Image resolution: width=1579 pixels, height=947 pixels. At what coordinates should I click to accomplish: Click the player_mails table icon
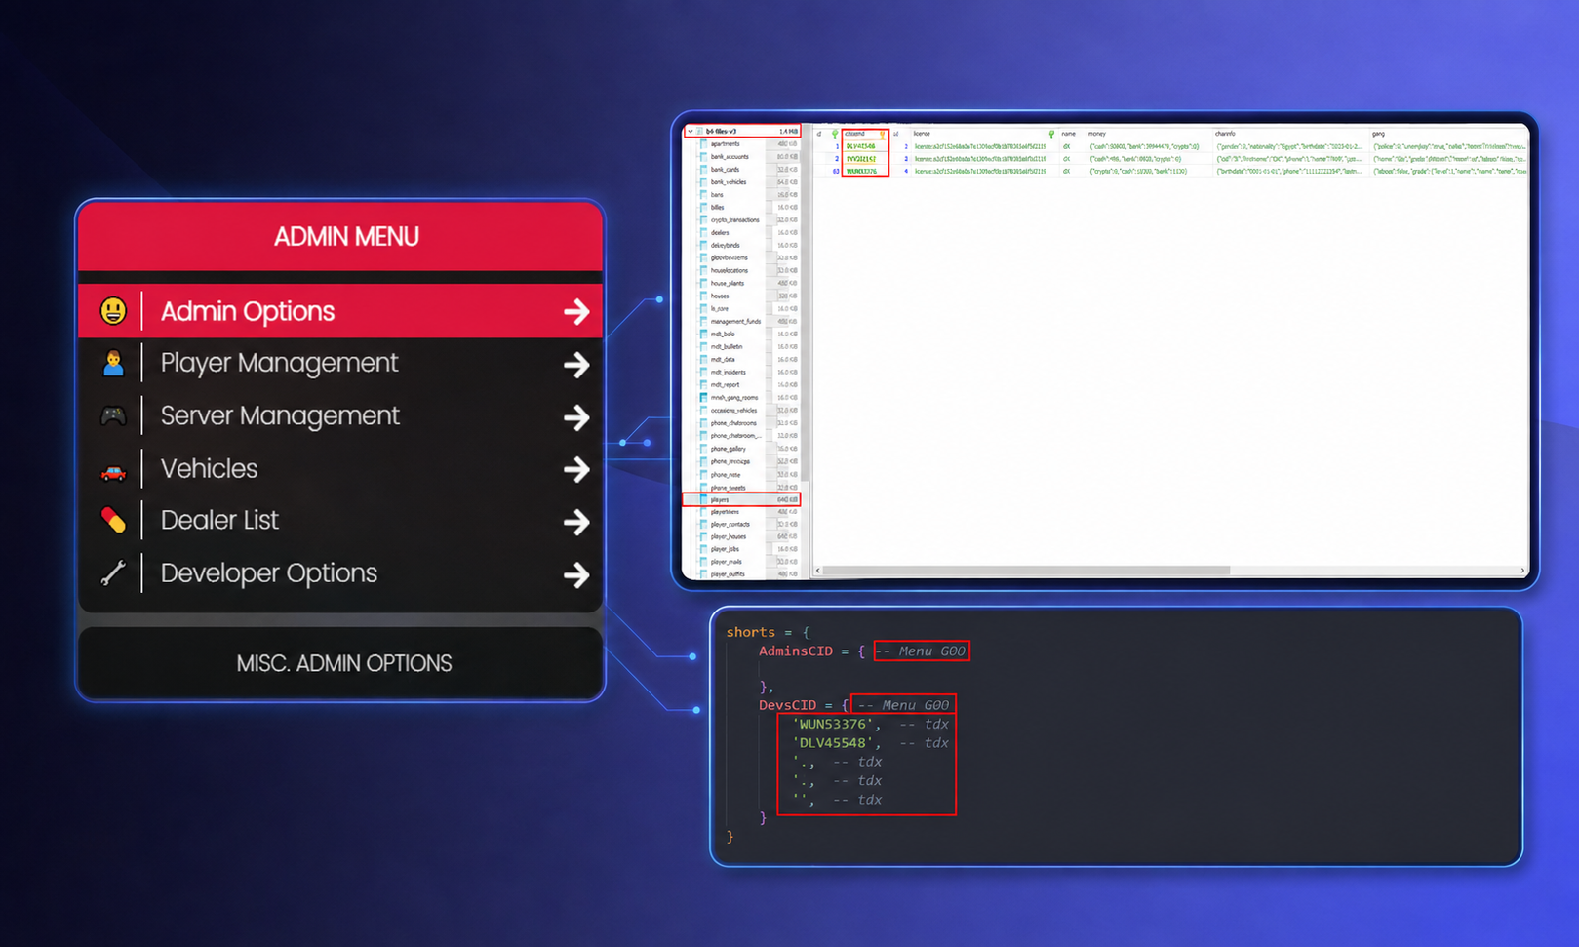tap(703, 562)
